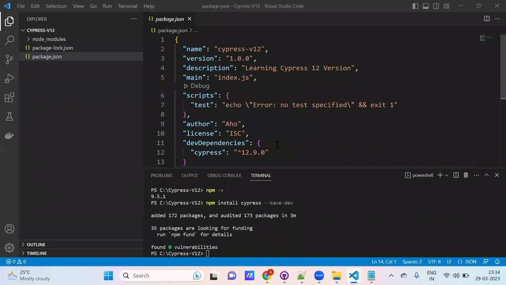Toggle the secondary side bar visibility
506x285 pixels.
[x=436, y=6]
